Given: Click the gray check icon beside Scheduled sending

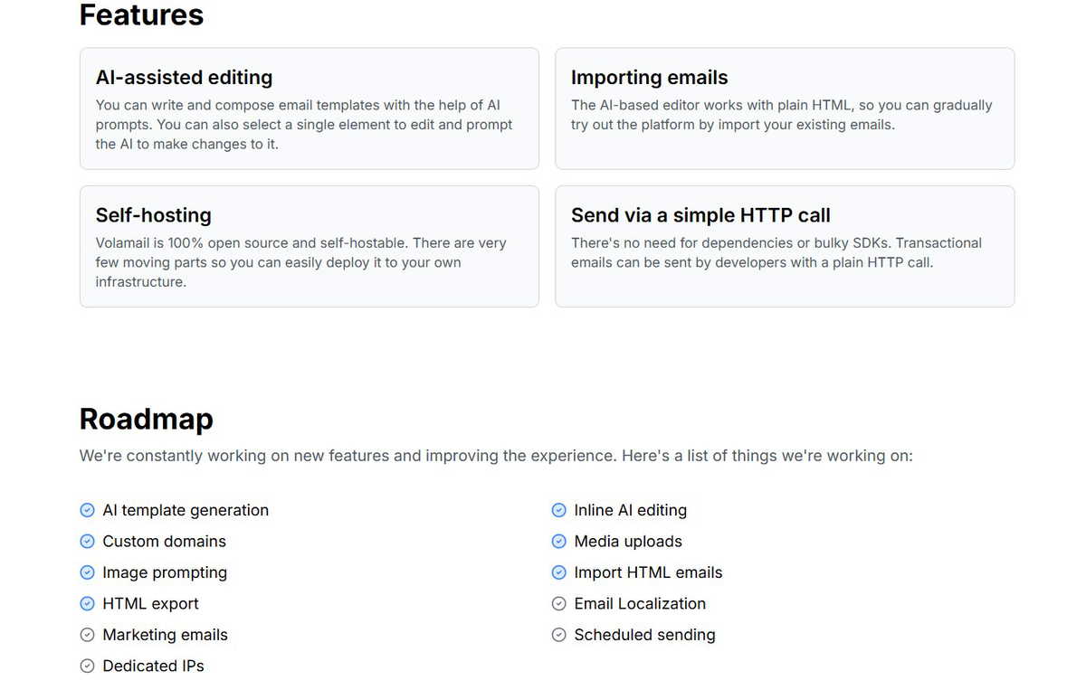Looking at the screenshot, I should click(x=558, y=635).
